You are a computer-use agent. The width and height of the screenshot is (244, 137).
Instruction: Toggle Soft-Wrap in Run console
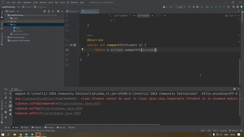point(10,102)
